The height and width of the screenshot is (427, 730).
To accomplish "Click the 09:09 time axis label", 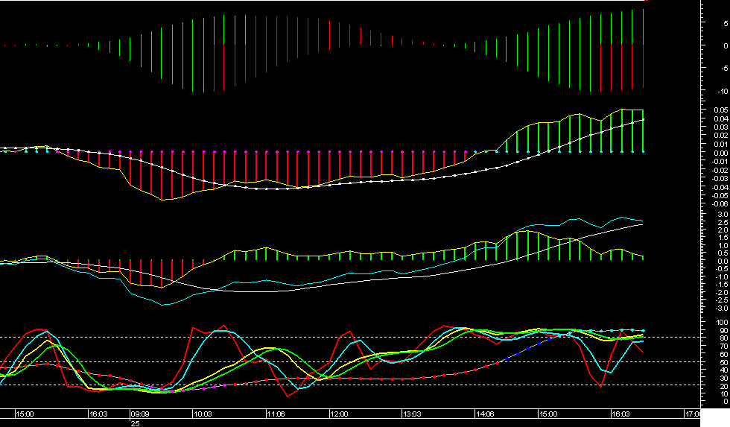I will (x=139, y=414).
